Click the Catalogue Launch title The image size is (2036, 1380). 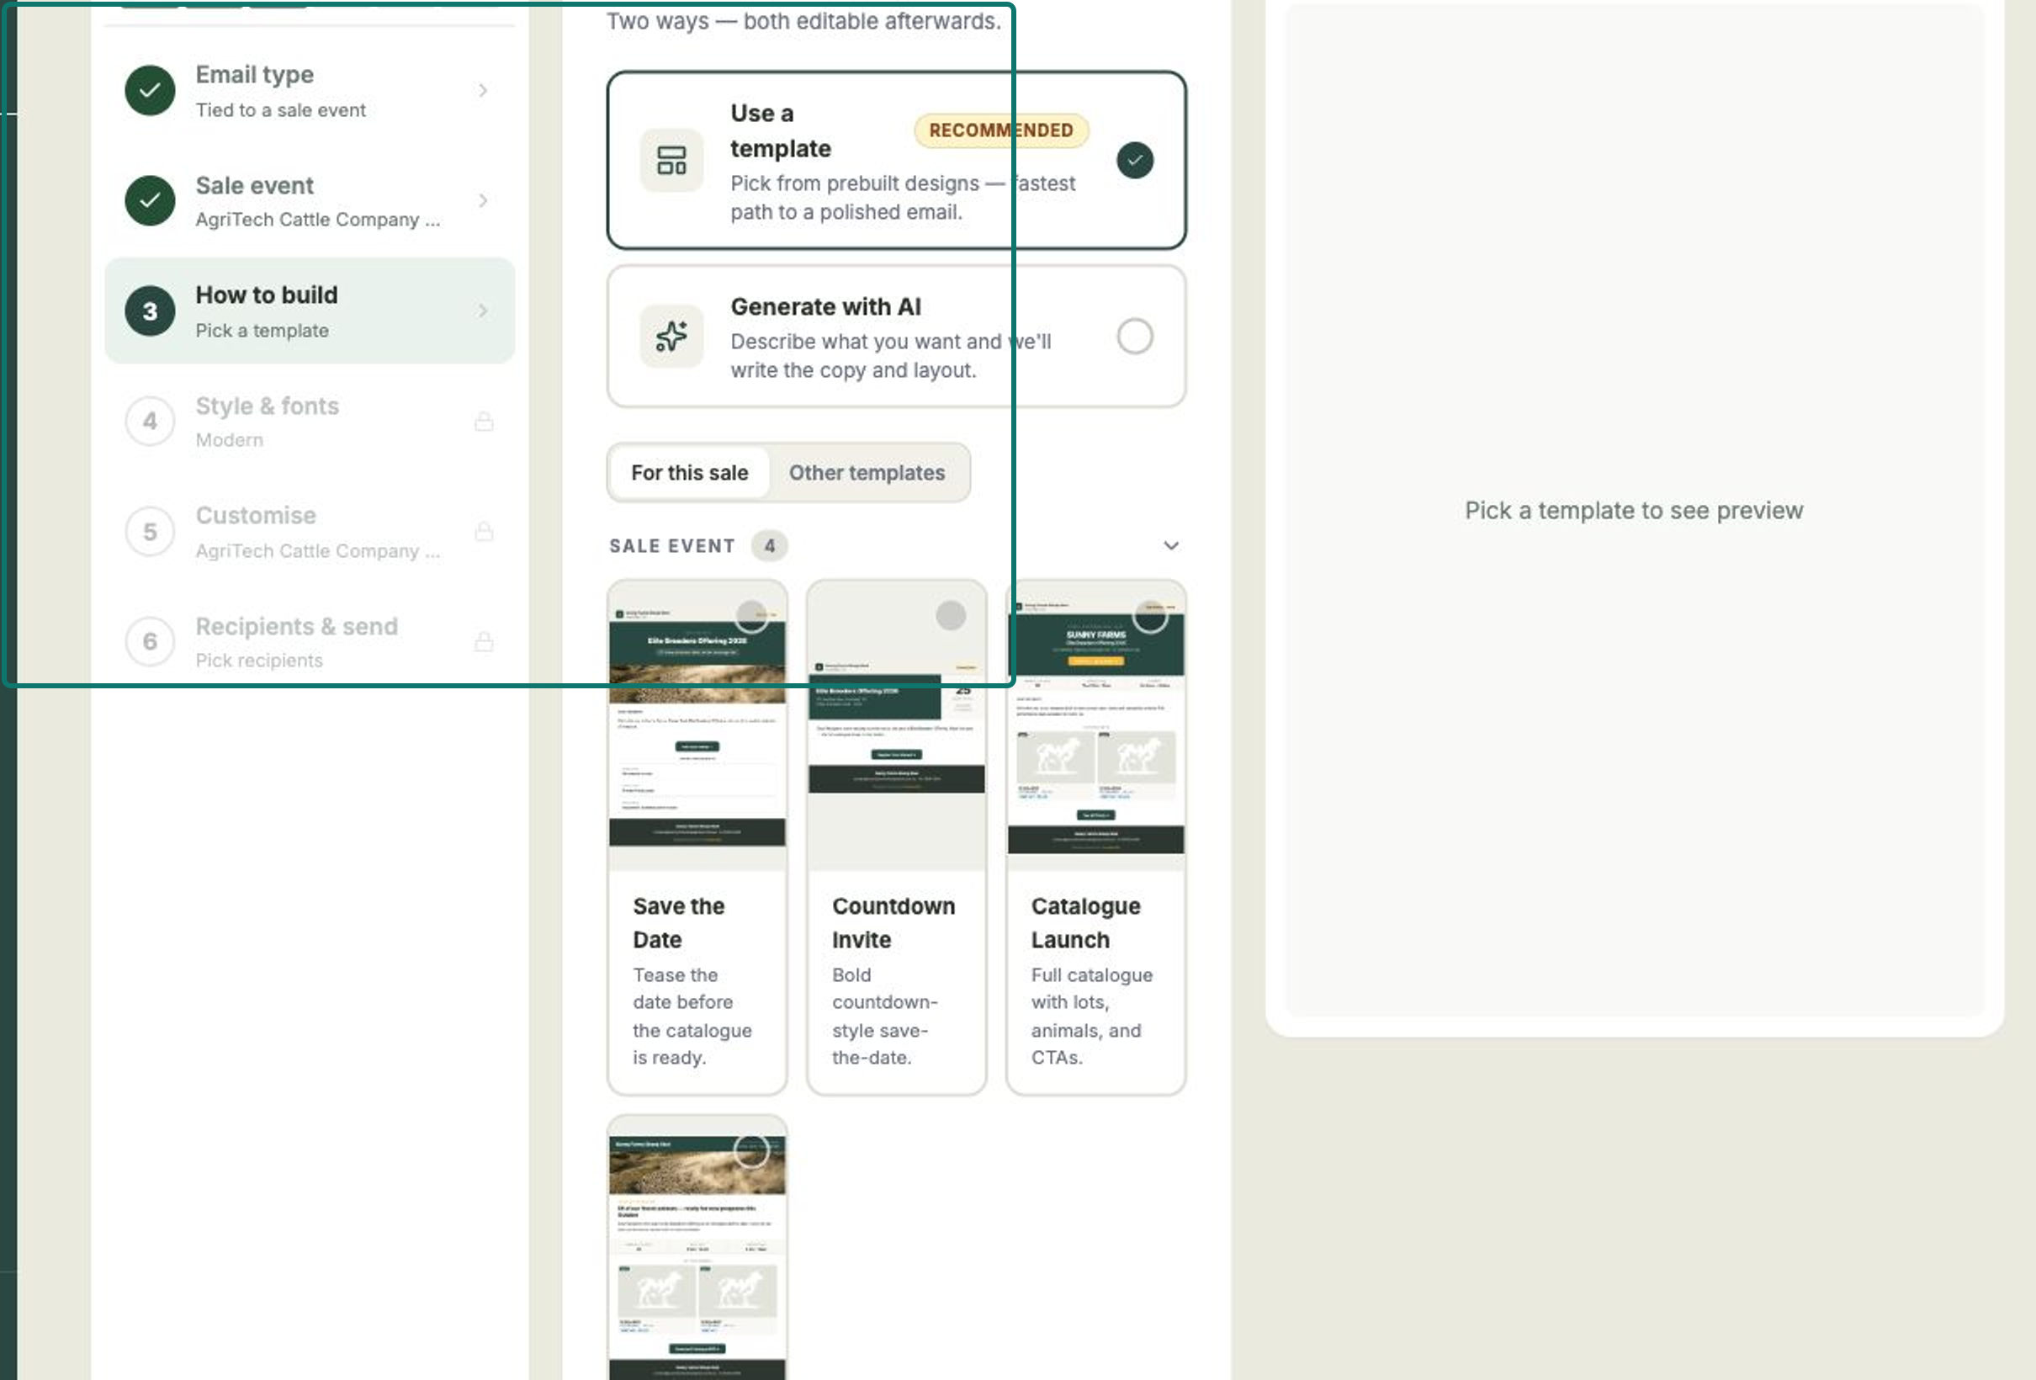(1085, 922)
